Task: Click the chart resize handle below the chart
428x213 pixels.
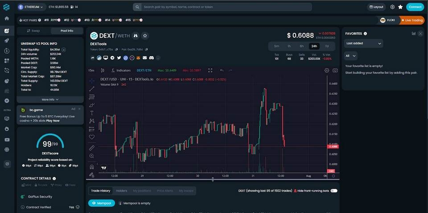Action: [213, 179]
